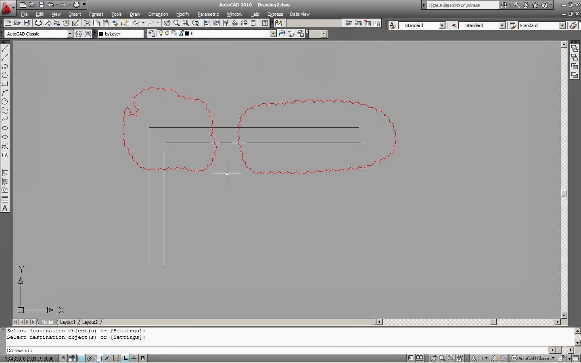Select the Rectangle tool
Screen dimensions: 581x363
click(x=5, y=84)
